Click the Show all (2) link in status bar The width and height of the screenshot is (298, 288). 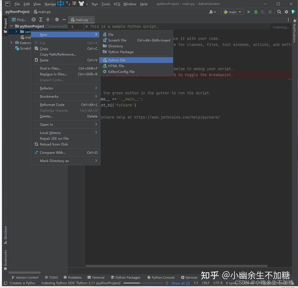(181, 283)
